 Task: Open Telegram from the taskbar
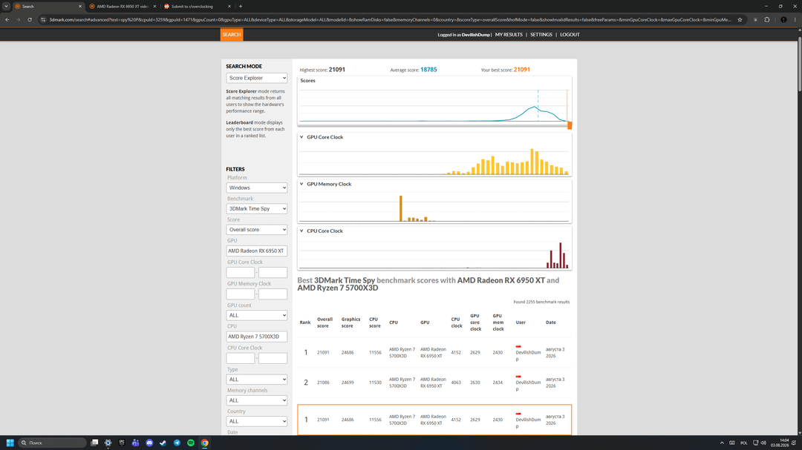177,443
